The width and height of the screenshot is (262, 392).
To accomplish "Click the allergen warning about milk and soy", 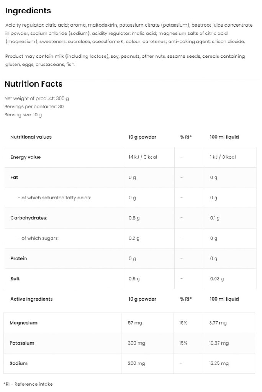I will [x=125, y=60].
